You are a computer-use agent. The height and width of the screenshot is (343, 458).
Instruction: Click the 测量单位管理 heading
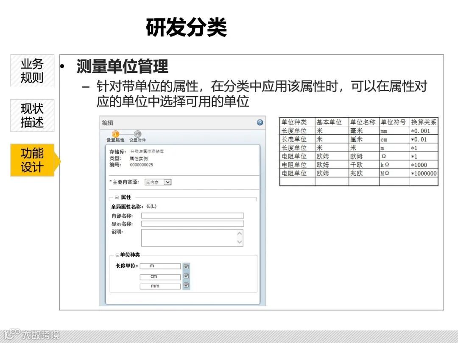point(122,66)
